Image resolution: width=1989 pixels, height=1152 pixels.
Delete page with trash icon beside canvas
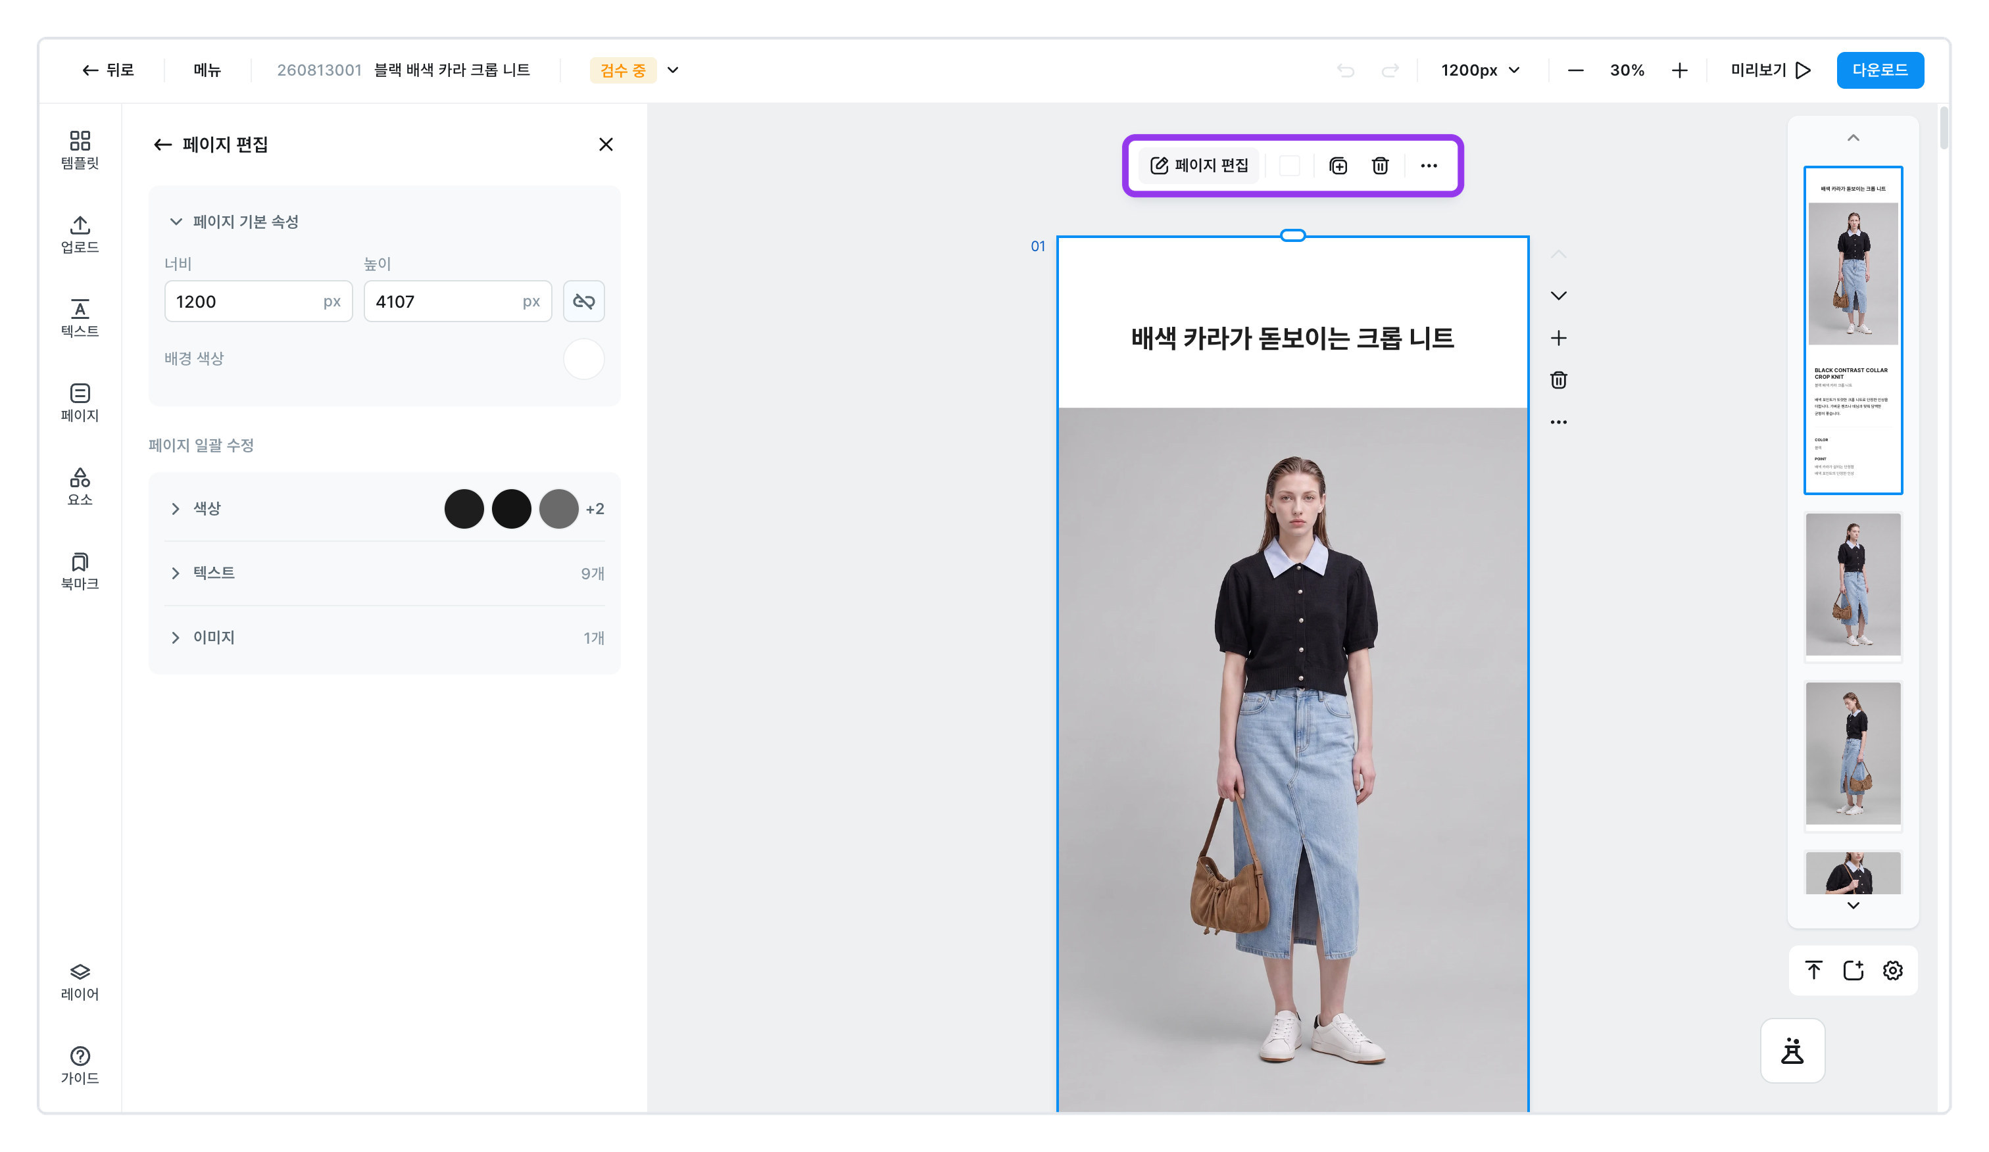click(x=1558, y=380)
